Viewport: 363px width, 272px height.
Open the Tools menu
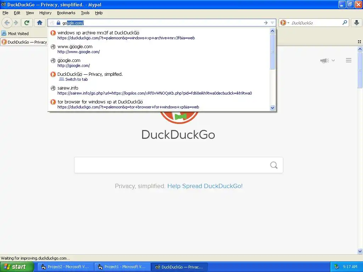pyautogui.click(x=85, y=13)
